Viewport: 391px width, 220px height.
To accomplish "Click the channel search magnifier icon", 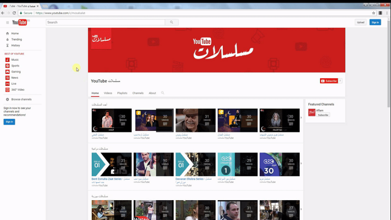I will pos(163,93).
